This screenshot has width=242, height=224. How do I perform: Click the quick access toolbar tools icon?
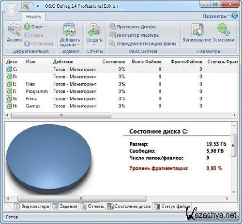coord(26,6)
